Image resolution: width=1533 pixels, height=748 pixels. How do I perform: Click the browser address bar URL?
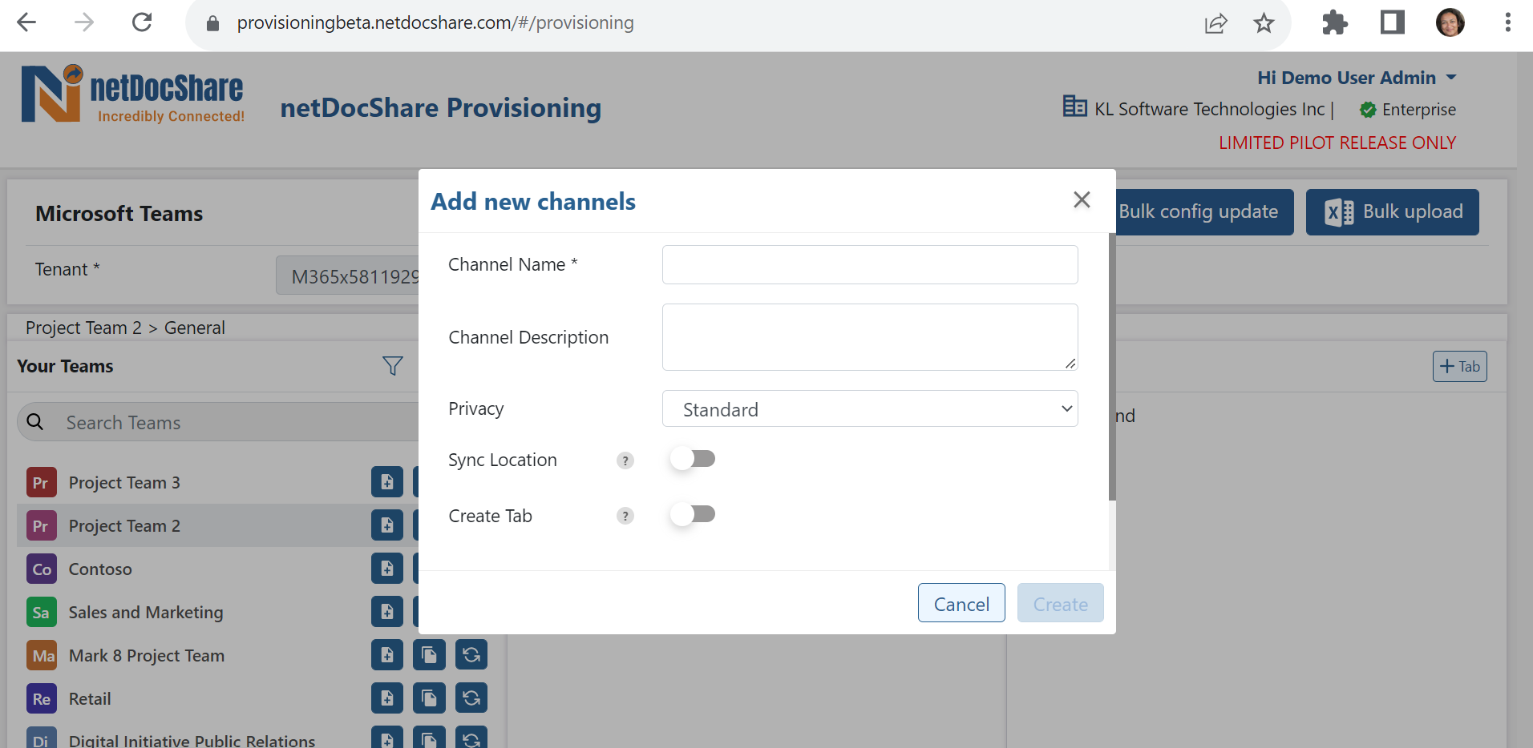(435, 22)
